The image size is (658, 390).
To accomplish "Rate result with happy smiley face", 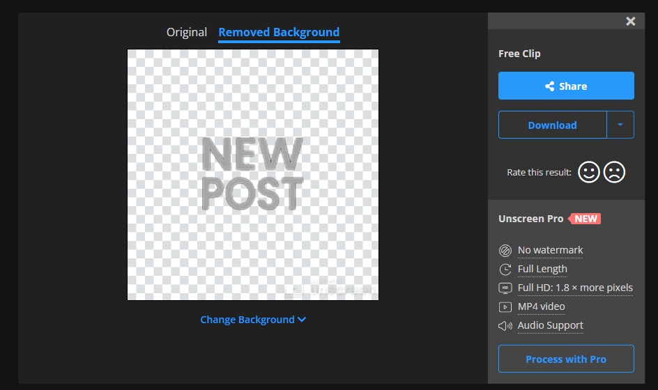I will (x=589, y=172).
